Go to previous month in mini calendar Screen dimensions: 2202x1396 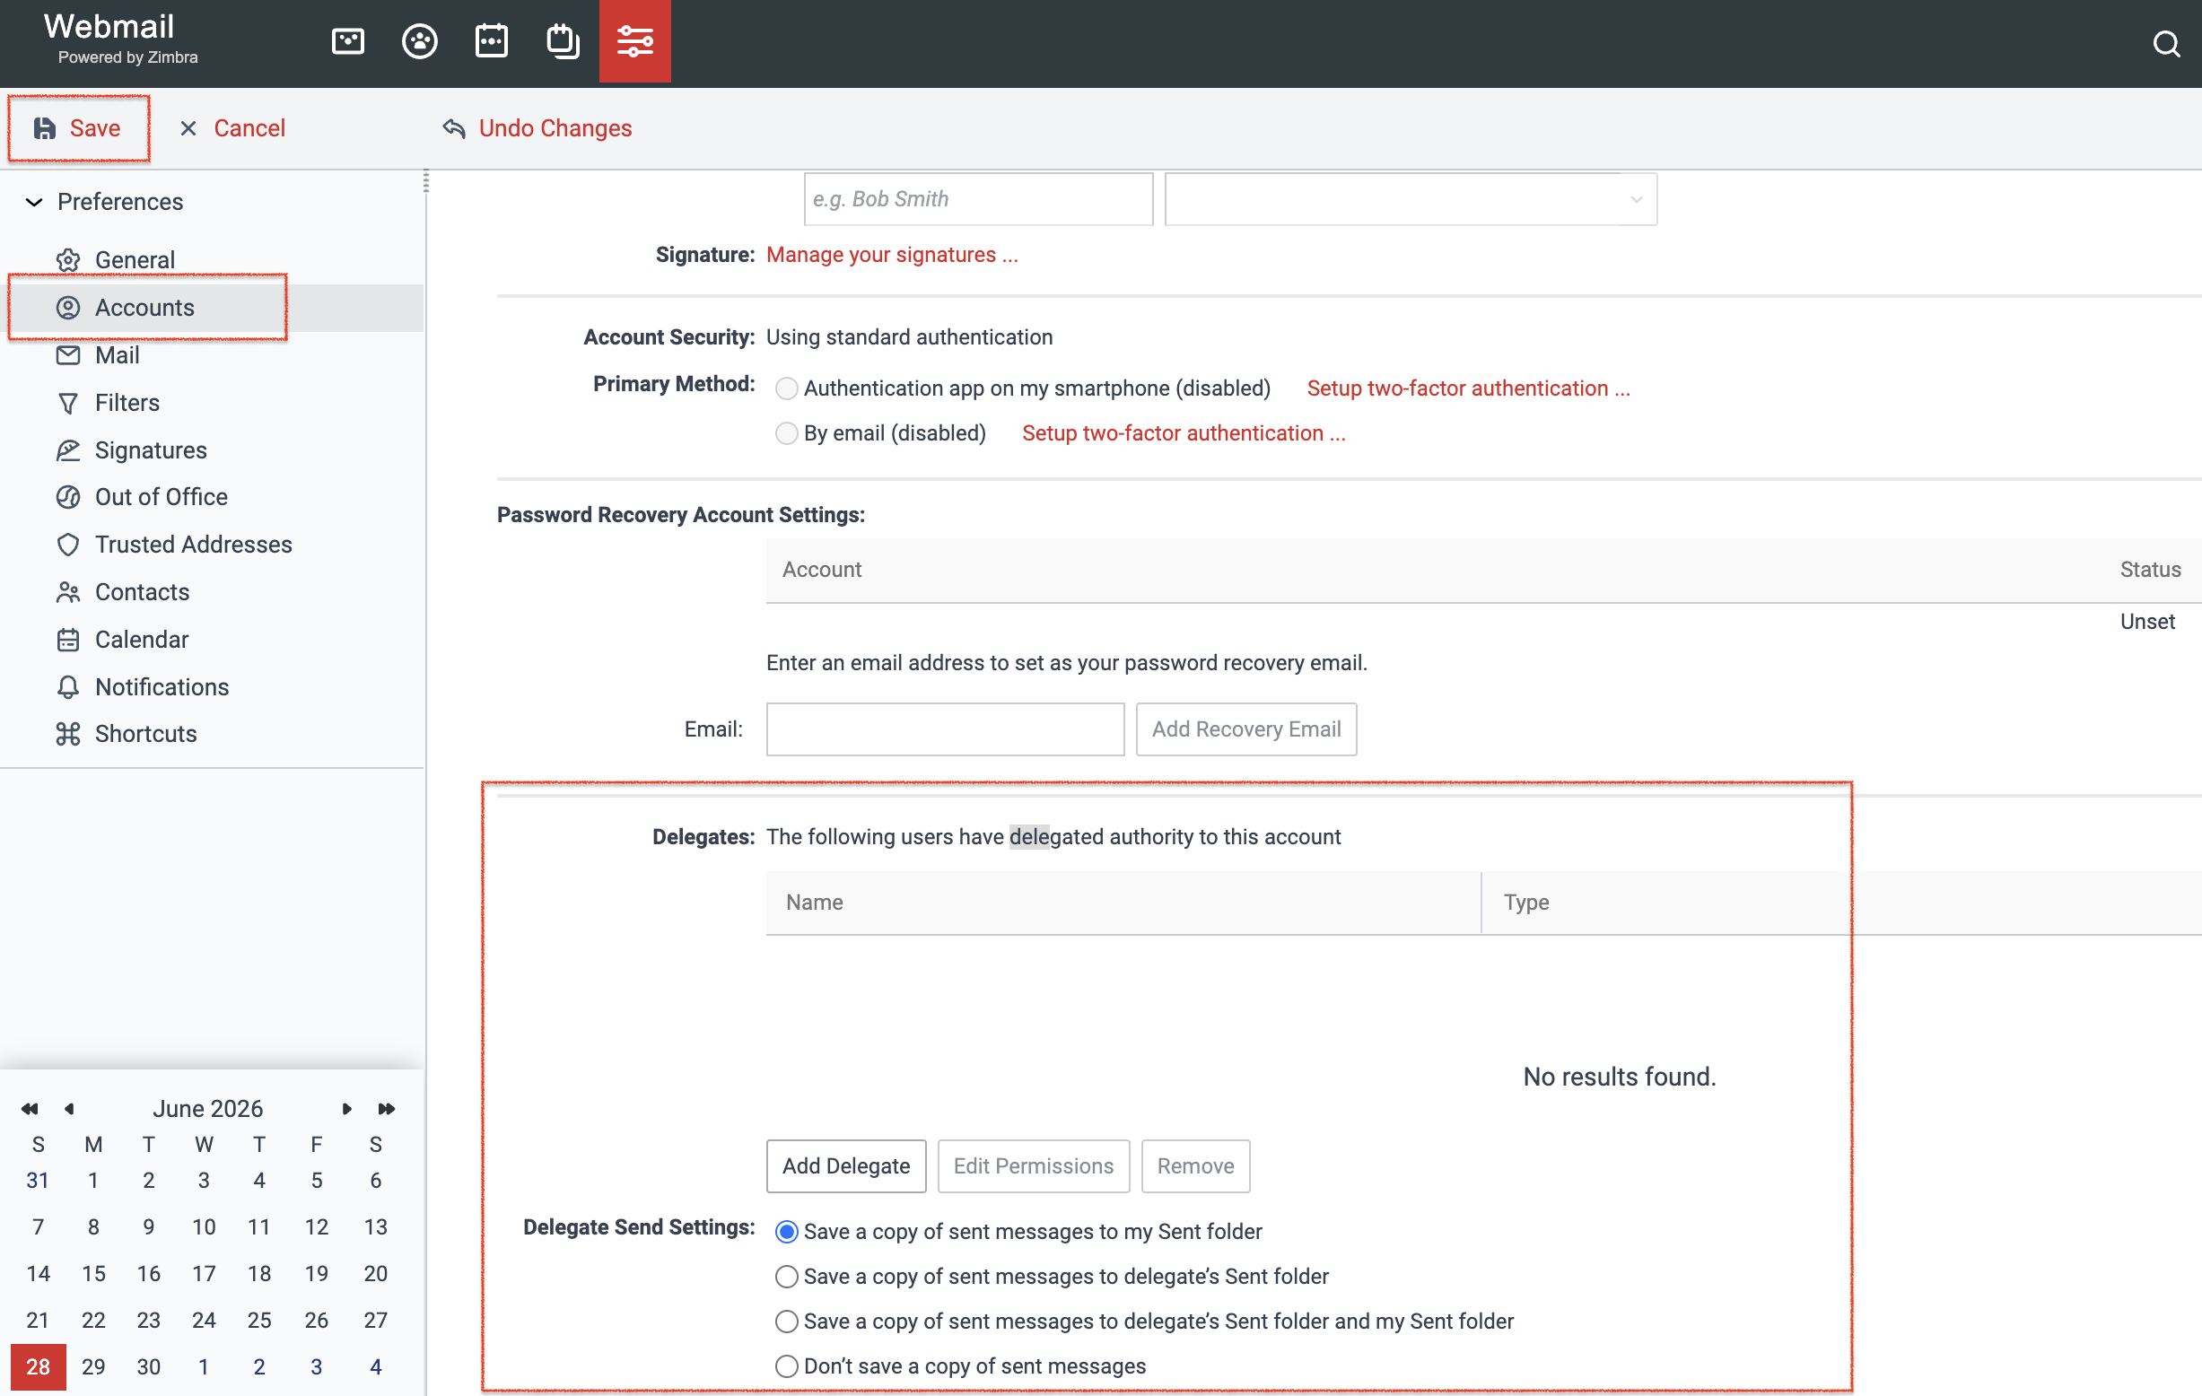[x=68, y=1108]
